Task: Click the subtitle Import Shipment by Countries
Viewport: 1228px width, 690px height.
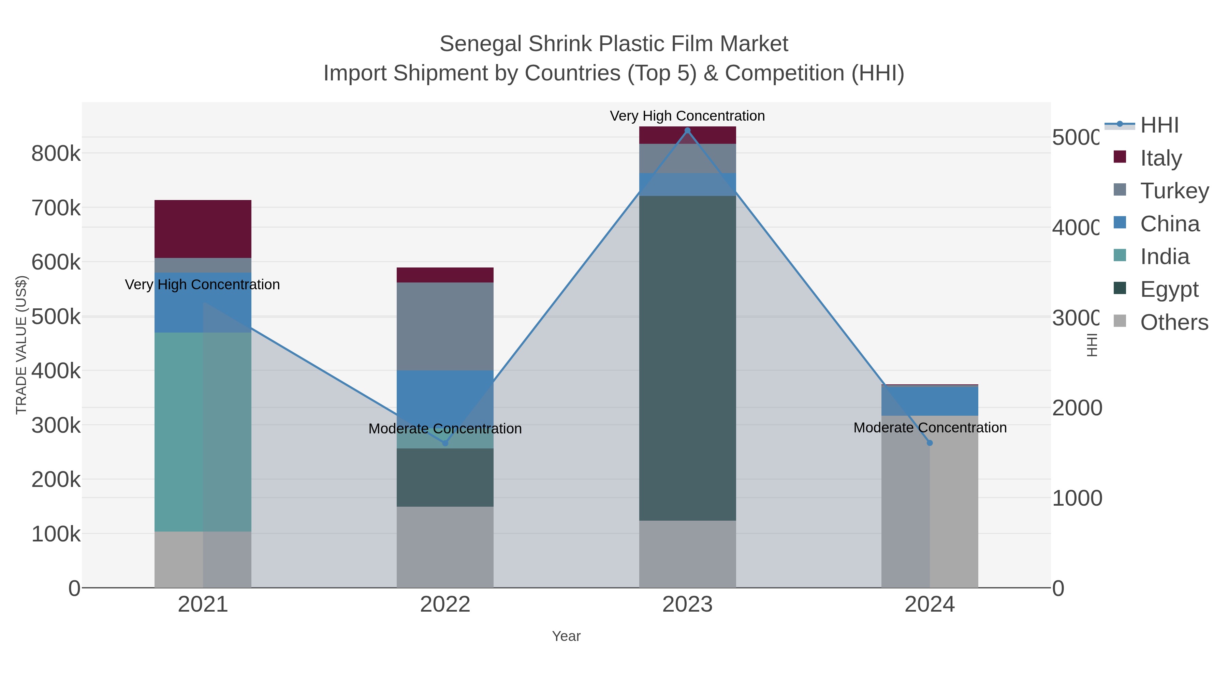Action: [614, 73]
